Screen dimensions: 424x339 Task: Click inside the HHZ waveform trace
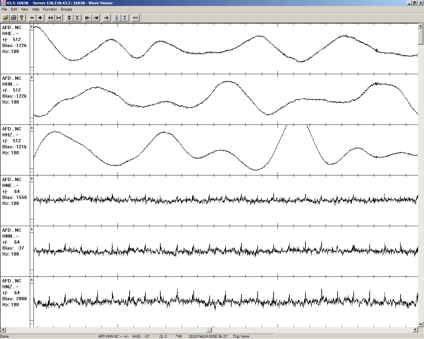pyautogui.click(x=226, y=150)
